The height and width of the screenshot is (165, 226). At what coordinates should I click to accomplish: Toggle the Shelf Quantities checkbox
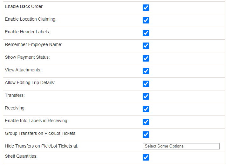pyautogui.click(x=146, y=157)
